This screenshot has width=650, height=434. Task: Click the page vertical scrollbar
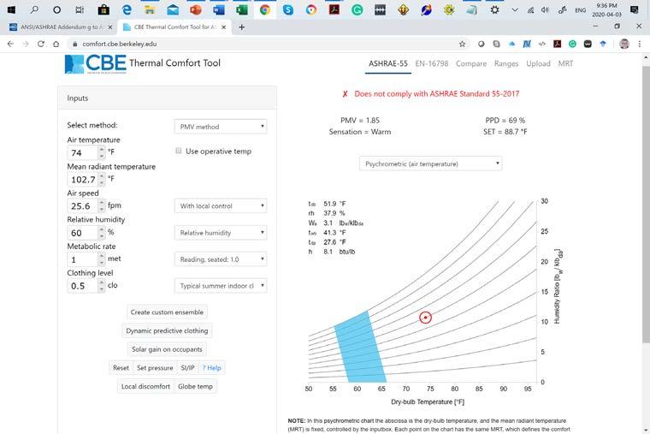coord(646,204)
